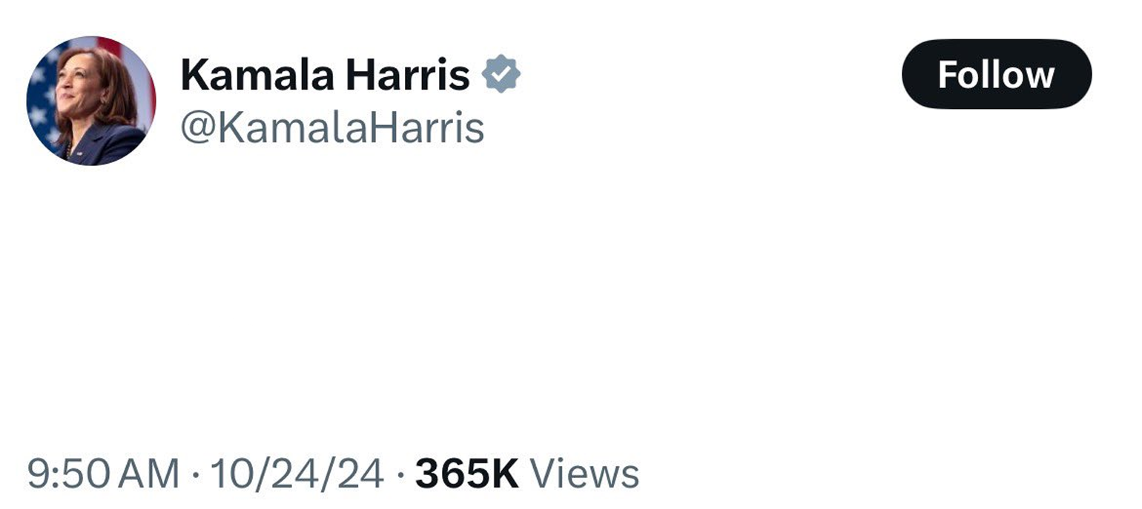Screen dimensions: 1142x509
Task: Click the dot separator after 9:50 AM
Action: point(195,475)
